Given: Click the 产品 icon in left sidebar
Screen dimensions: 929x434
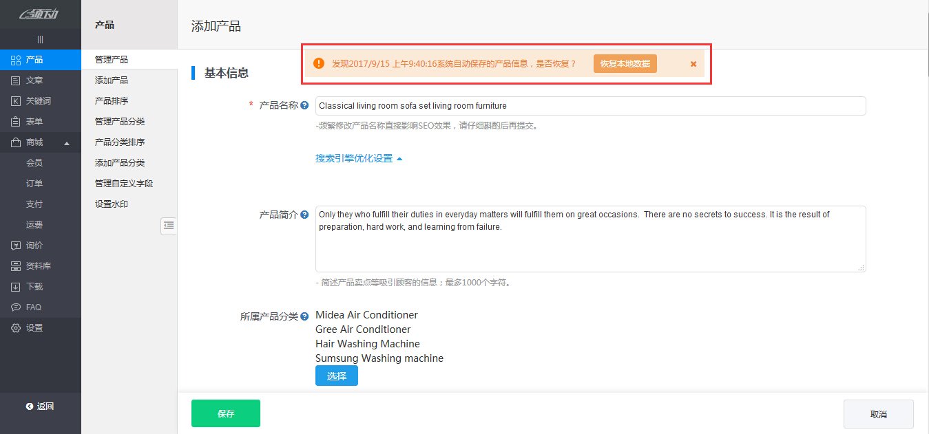Looking at the screenshot, I should click(15, 60).
